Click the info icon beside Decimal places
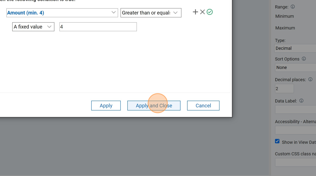This screenshot has height=176, width=316. point(310,80)
